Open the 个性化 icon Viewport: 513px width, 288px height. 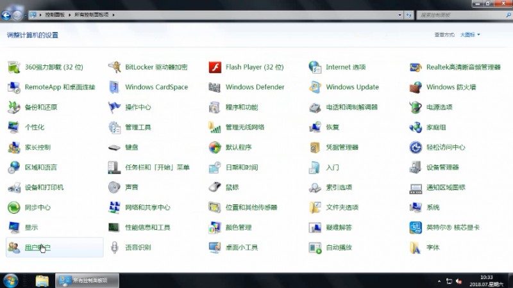tap(14, 127)
